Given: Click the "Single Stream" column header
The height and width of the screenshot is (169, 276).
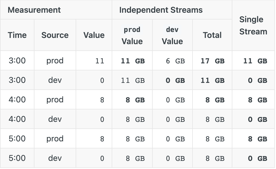Looking at the screenshot, I should pyautogui.click(x=253, y=25).
